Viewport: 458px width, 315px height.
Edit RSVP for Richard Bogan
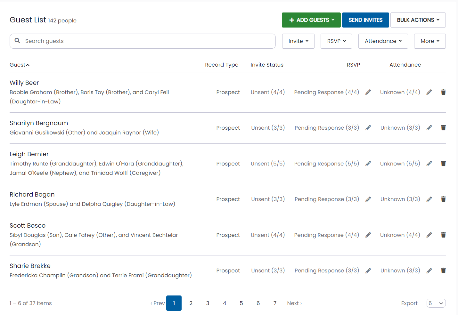pyautogui.click(x=368, y=199)
